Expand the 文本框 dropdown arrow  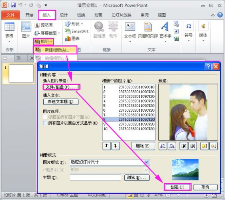pyautogui.click(x=130, y=42)
